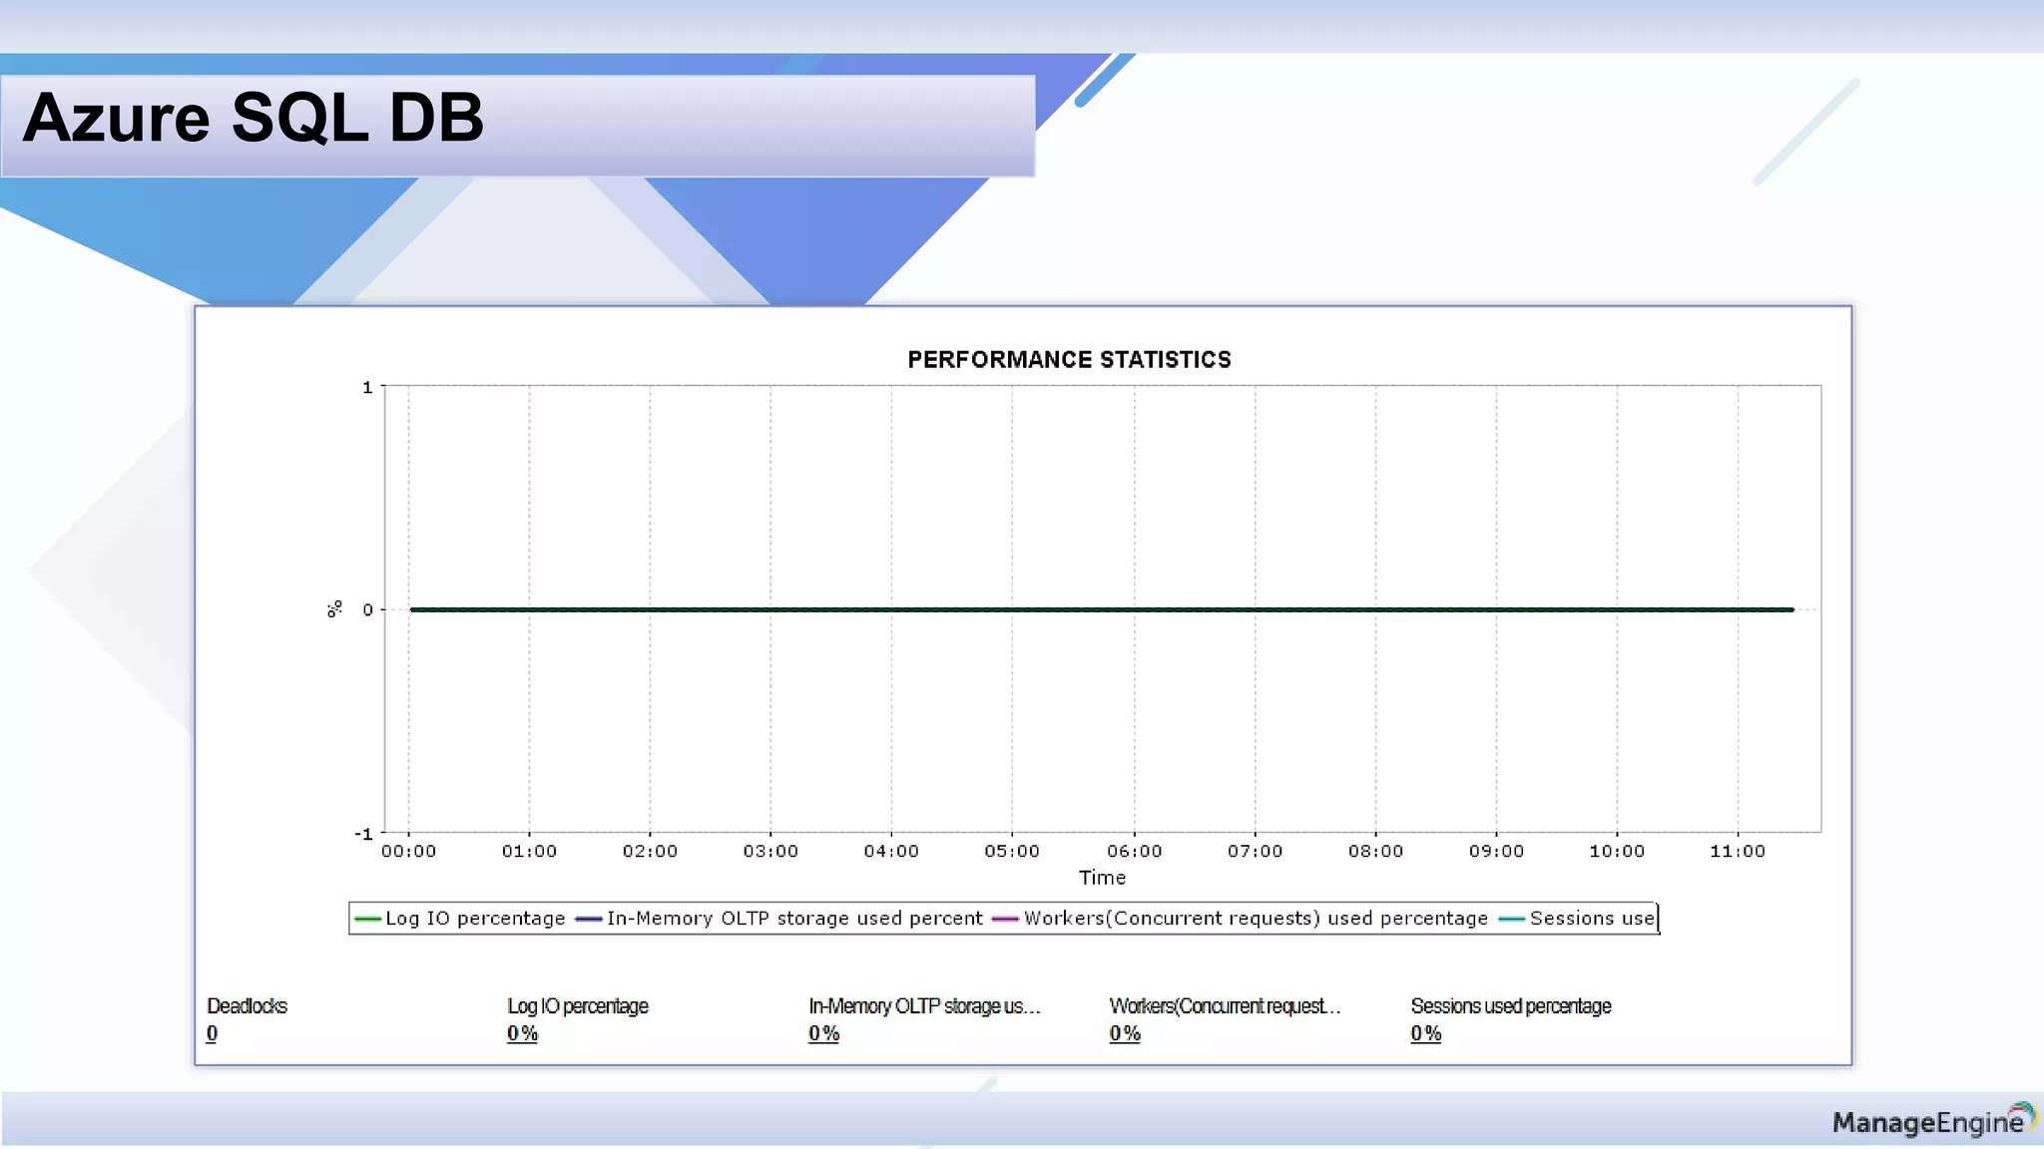The width and height of the screenshot is (2044, 1149).
Task: Click the 01:00 time axis tick label
Action: (529, 851)
